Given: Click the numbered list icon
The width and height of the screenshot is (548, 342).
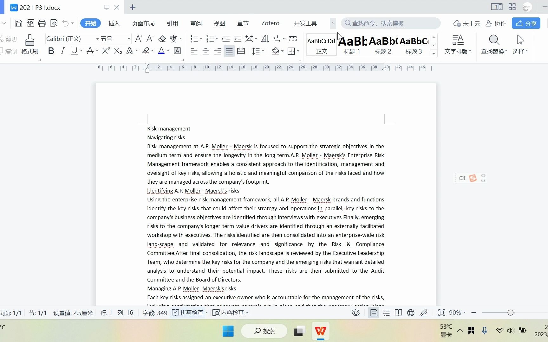Looking at the screenshot, I should point(210,39).
